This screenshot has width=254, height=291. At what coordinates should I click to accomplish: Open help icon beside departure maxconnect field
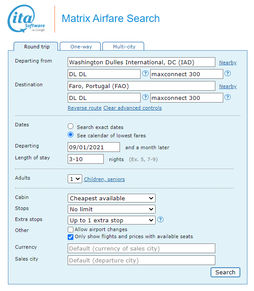[x=228, y=74]
